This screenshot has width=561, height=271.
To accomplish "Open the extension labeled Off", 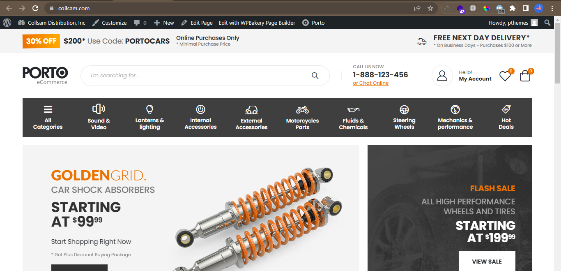I will [500, 9].
